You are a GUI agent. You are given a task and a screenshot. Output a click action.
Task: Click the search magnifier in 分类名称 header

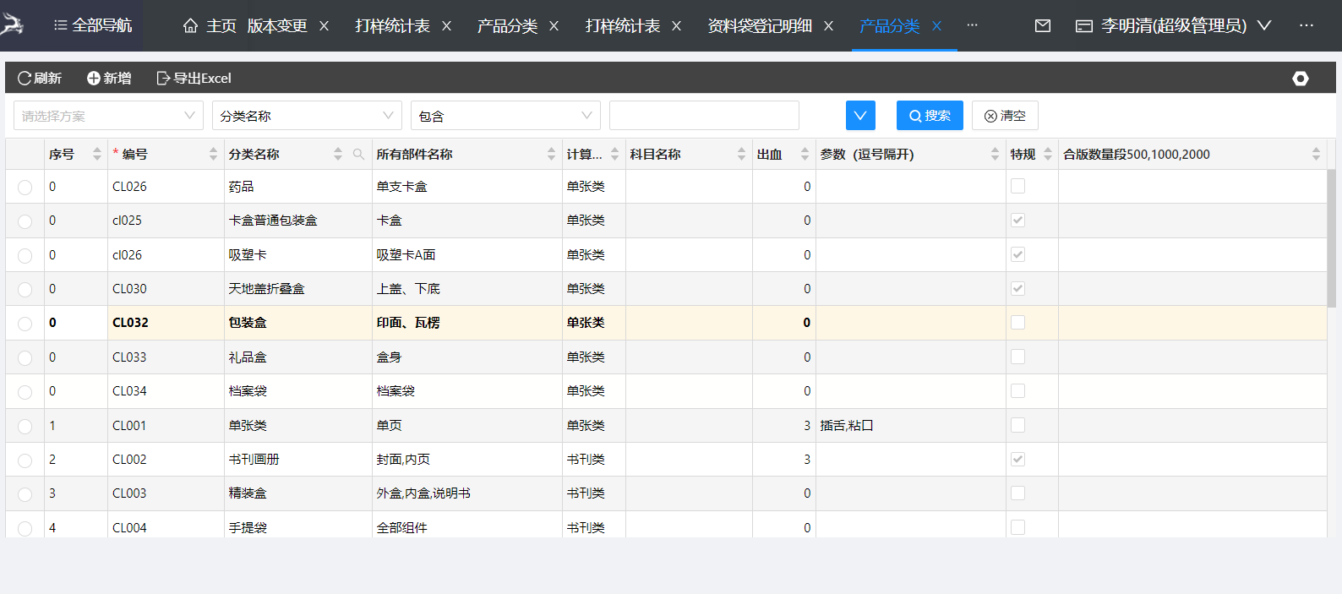(x=358, y=154)
